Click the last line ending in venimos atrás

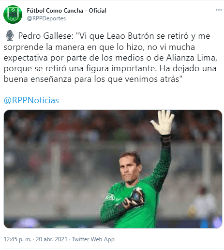(93, 79)
